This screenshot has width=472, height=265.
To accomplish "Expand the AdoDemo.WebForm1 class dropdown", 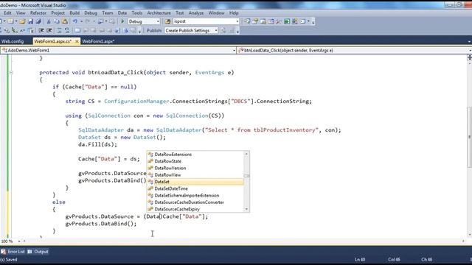I will point(235,51).
